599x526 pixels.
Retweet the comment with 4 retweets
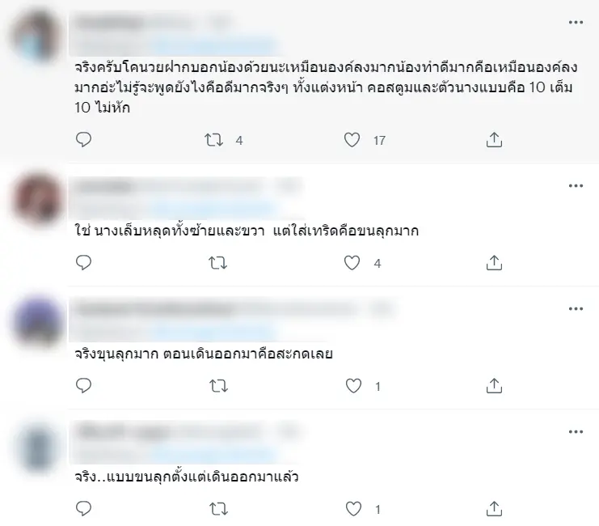(x=213, y=140)
